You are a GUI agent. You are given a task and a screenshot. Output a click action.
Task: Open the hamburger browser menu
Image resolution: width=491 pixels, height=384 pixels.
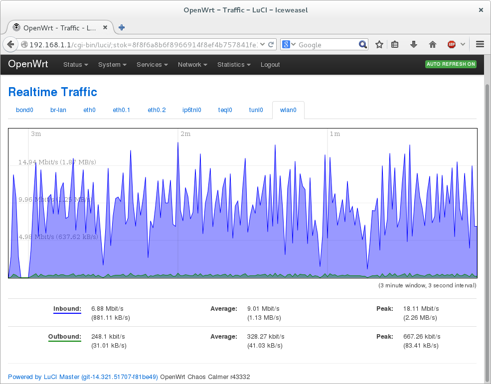coord(480,44)
